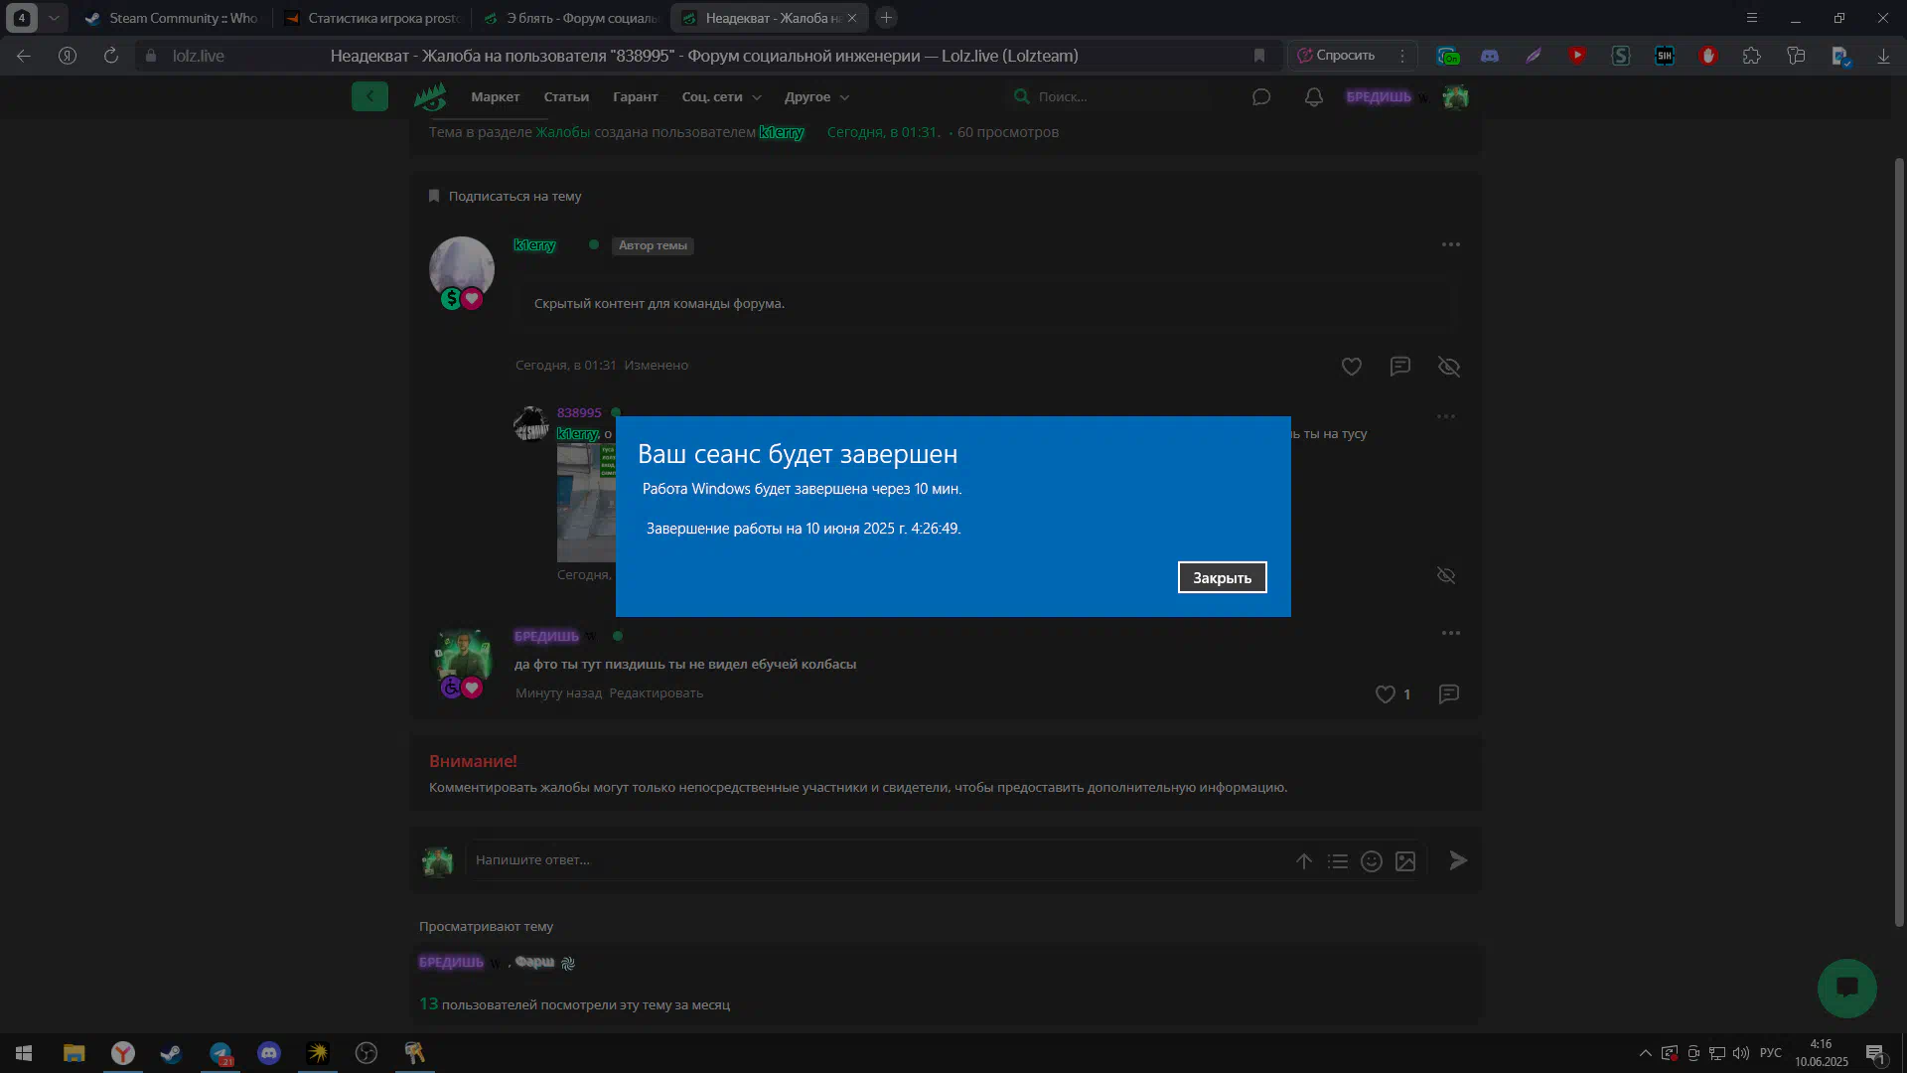The height and width of the screenshot is (1073, 1907).
Task: Click the reply text field Напишите ответ
Action: pos(879,860)
